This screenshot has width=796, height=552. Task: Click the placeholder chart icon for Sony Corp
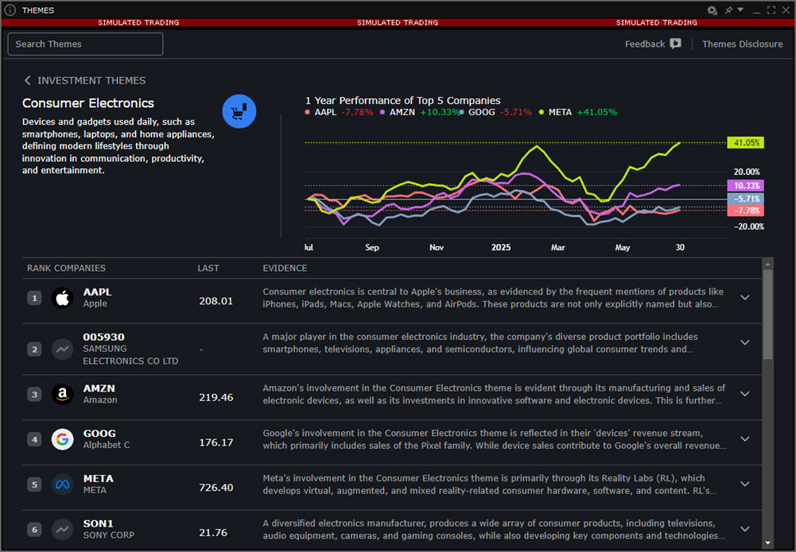pyautogui.click(x=63, y=529)
